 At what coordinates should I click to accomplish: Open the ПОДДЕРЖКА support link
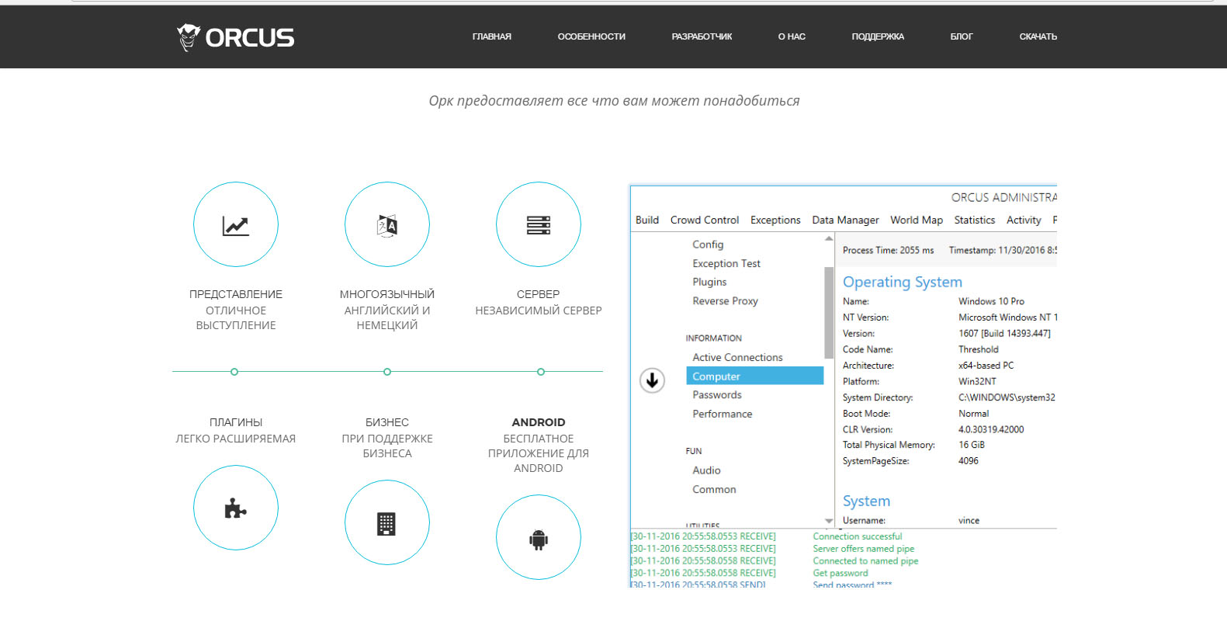pos(878,36)
